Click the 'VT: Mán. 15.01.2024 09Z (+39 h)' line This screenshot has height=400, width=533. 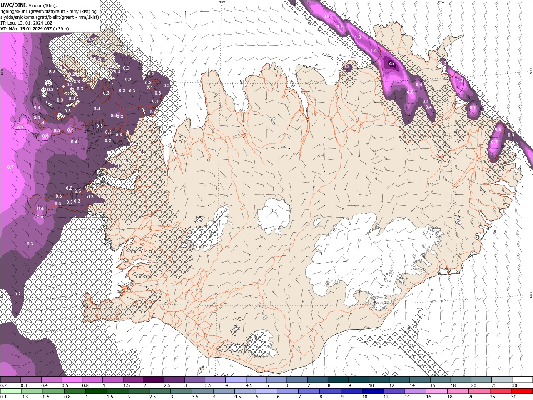35,29
